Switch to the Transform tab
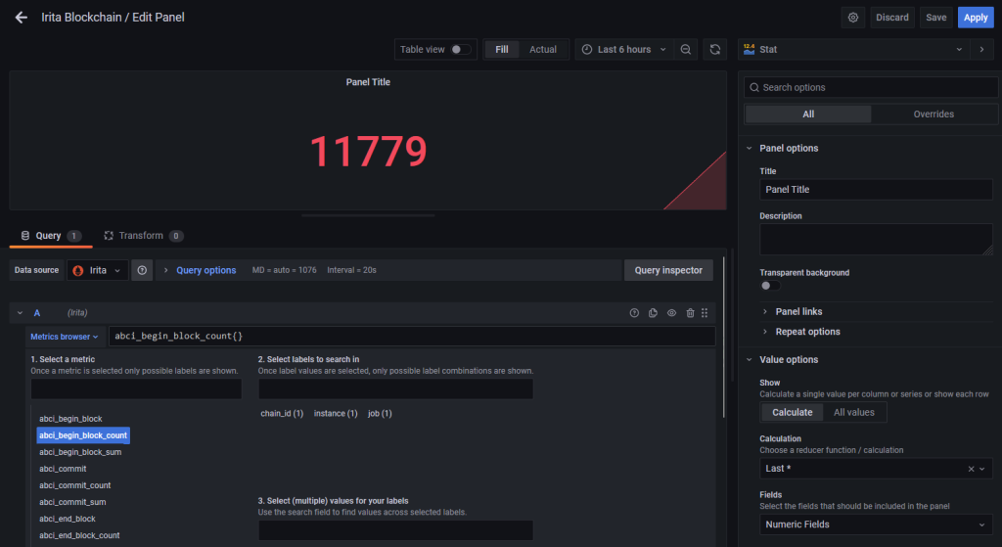1002x547 pixels. (144, 236)
